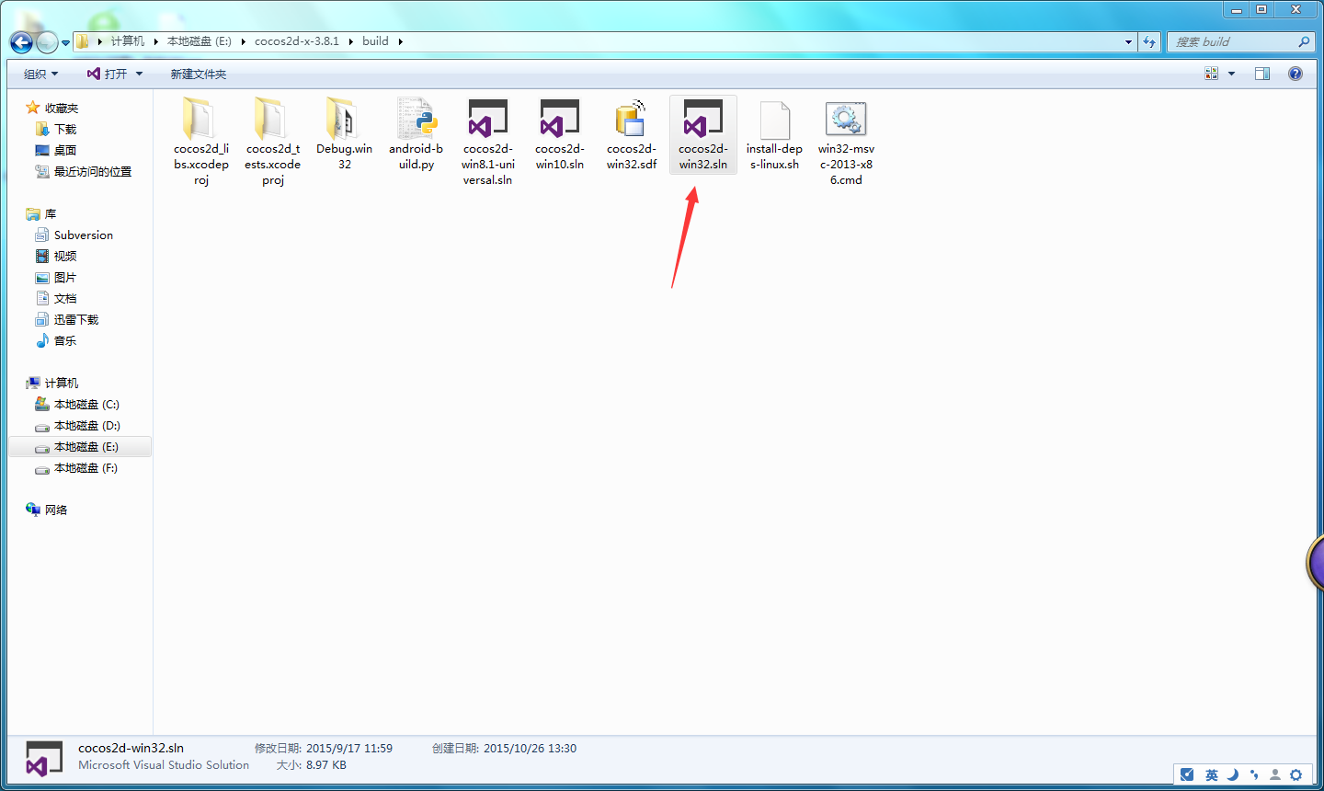The width and height of the screenshot is (1324, 791).
Task: Open the Subversion library
Action: (84, 235)
